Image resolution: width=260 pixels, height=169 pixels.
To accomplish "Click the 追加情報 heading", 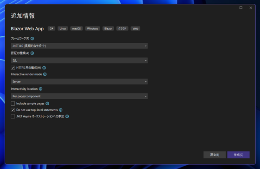I will 23,16.
